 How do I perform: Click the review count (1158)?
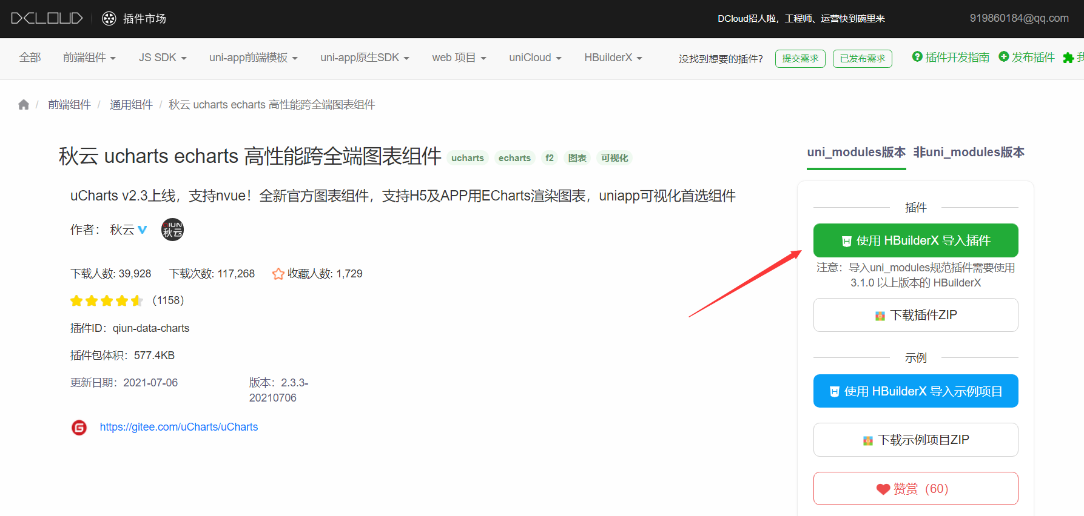[x=168, y=300]
